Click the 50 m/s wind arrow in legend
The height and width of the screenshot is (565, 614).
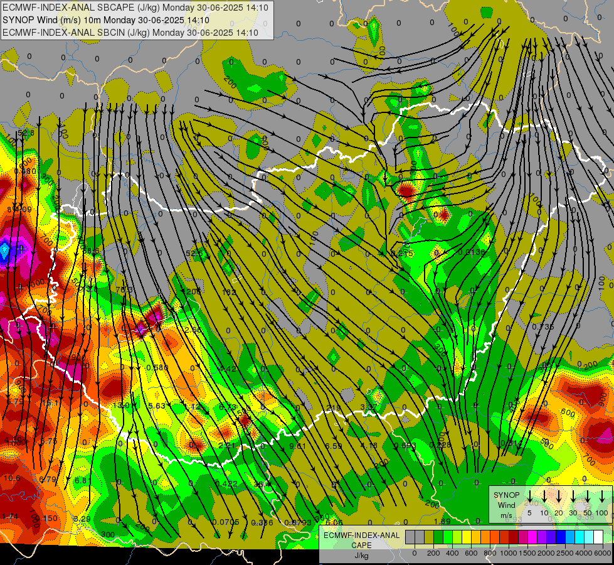point(587,497)
